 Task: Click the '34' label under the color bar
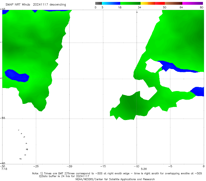[139, 7]
